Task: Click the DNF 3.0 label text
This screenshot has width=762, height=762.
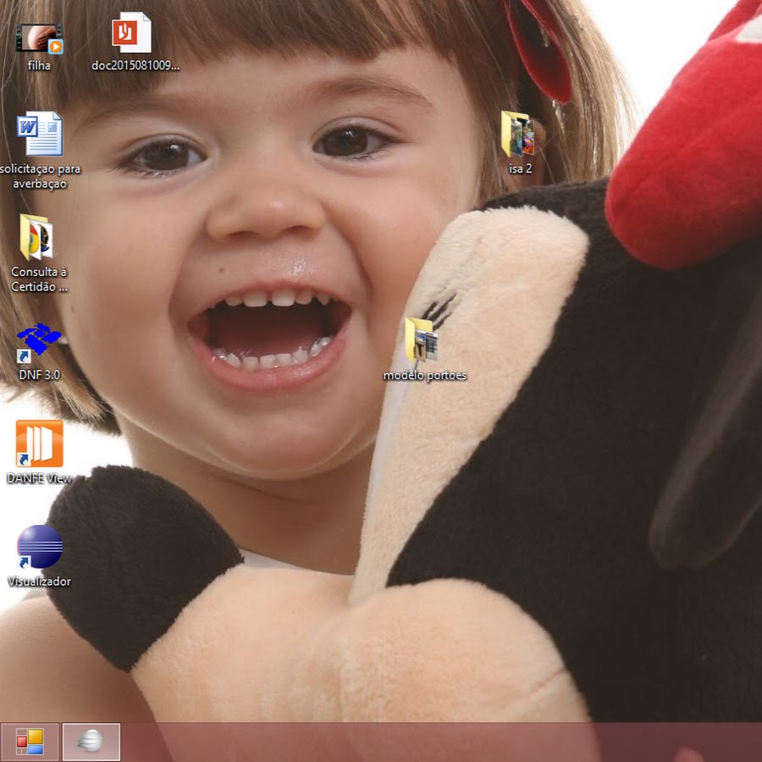Action: pos(39,375)
